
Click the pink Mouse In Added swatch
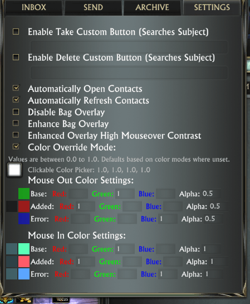[x=24, y=262]
